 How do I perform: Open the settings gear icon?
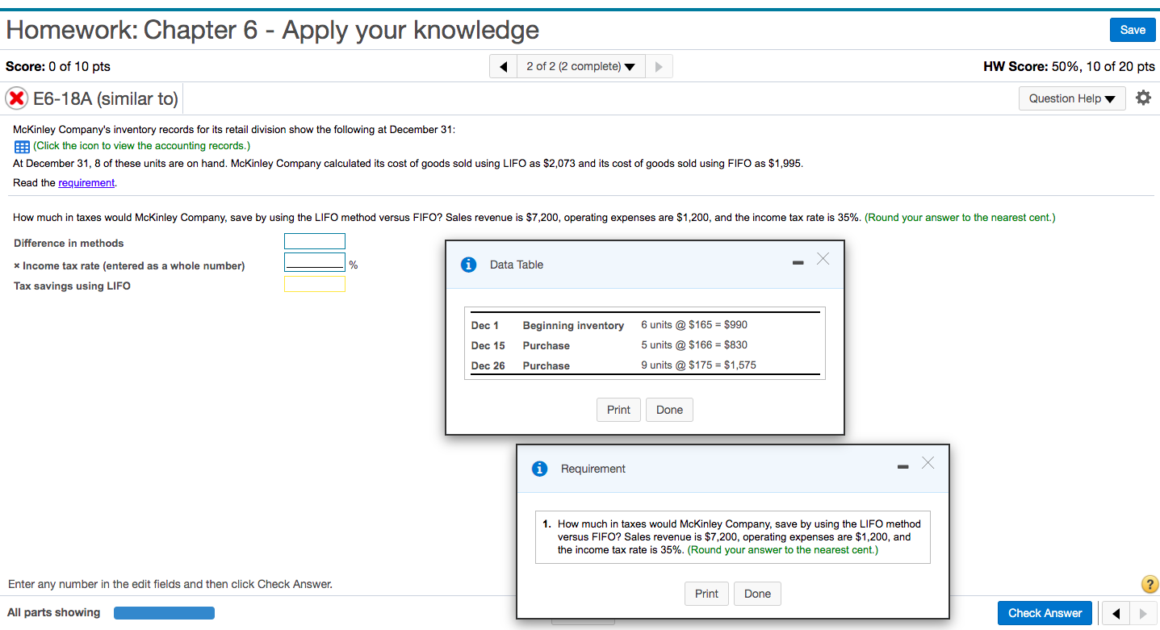(1143, 97)
